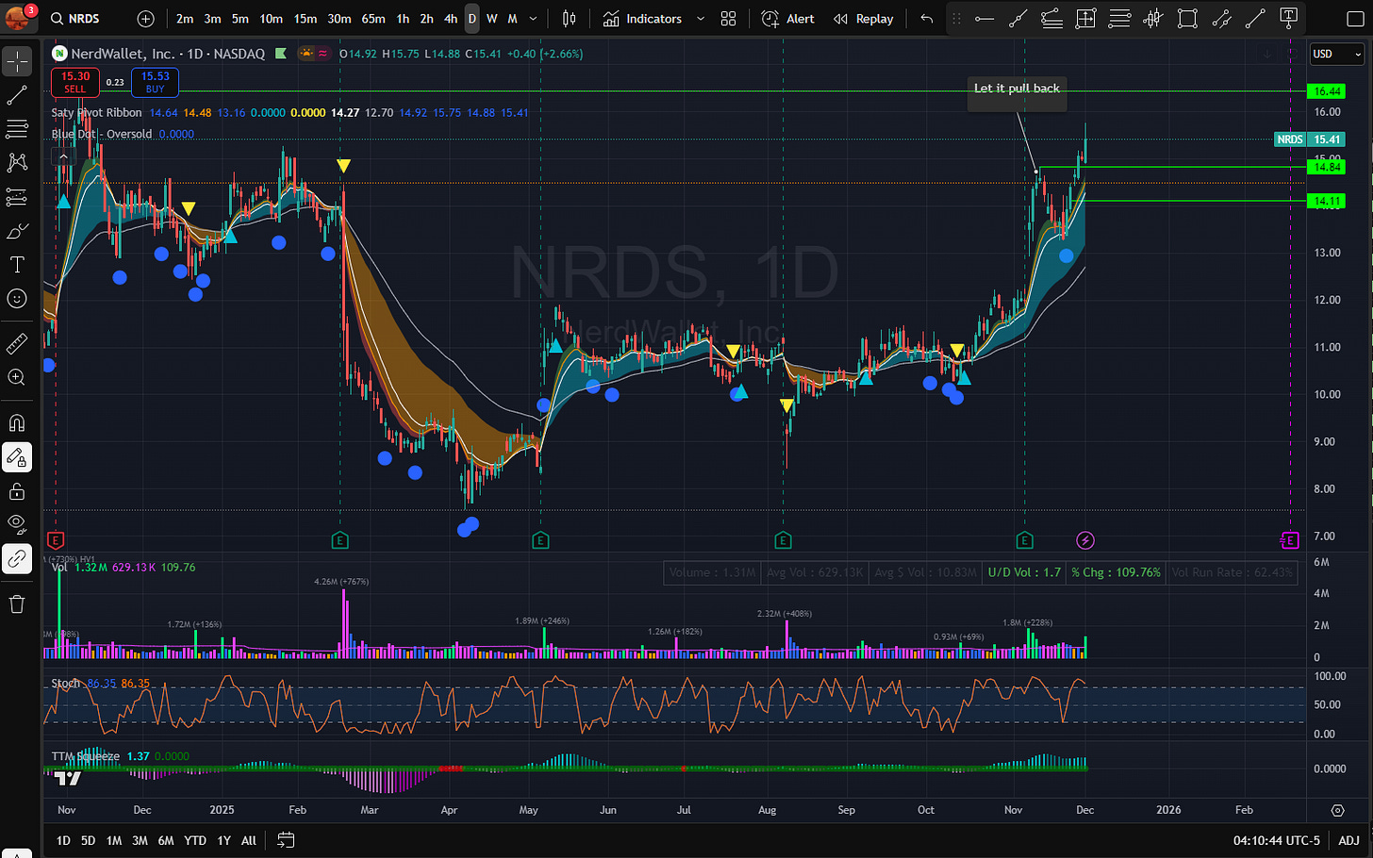Open the Indicators dialog
The height and width of the screenshot is (858, 1373).
click(x=643, y=19)
